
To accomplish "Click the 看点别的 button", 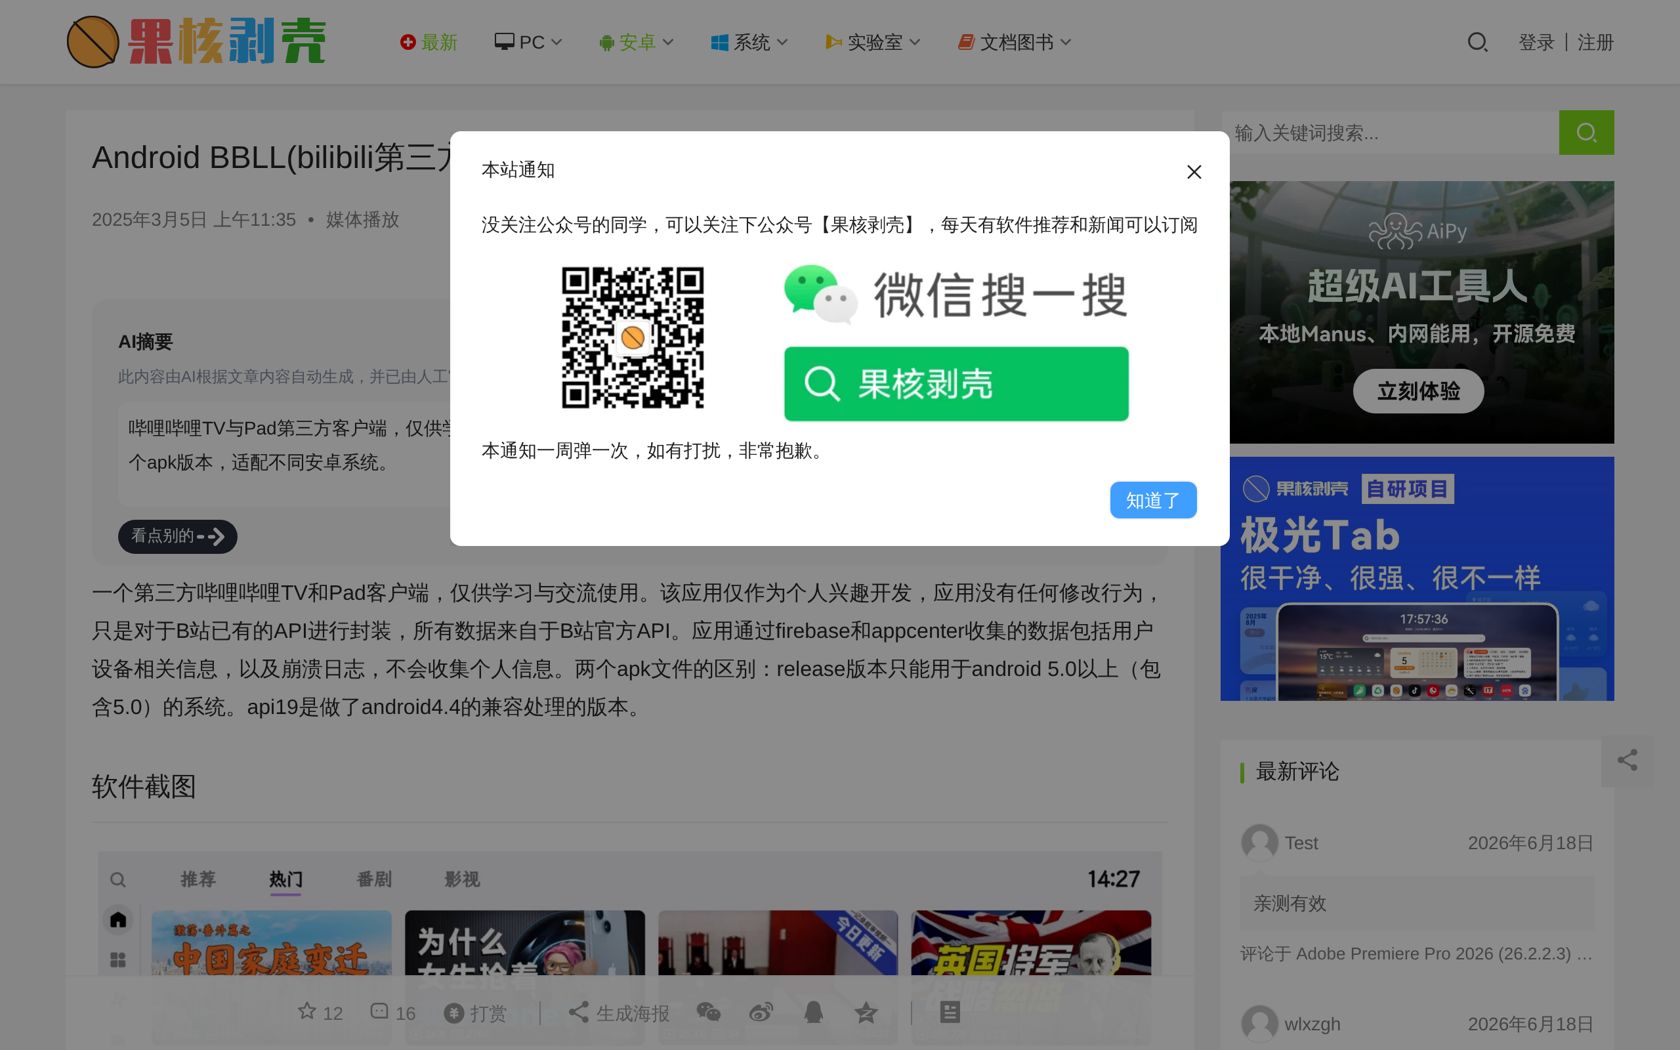I will (178, 536).
